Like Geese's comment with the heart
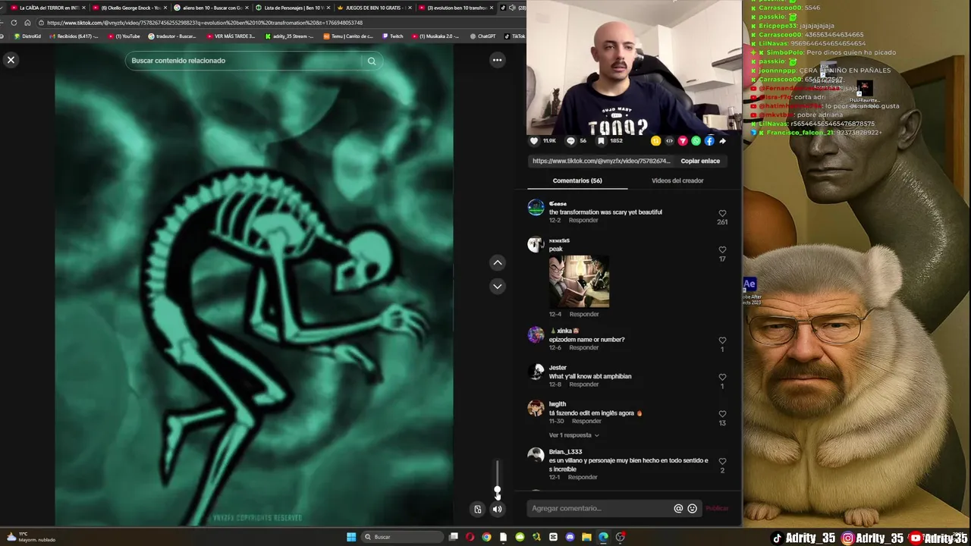Viewport: 971px width, 546px height. [722, 214]
